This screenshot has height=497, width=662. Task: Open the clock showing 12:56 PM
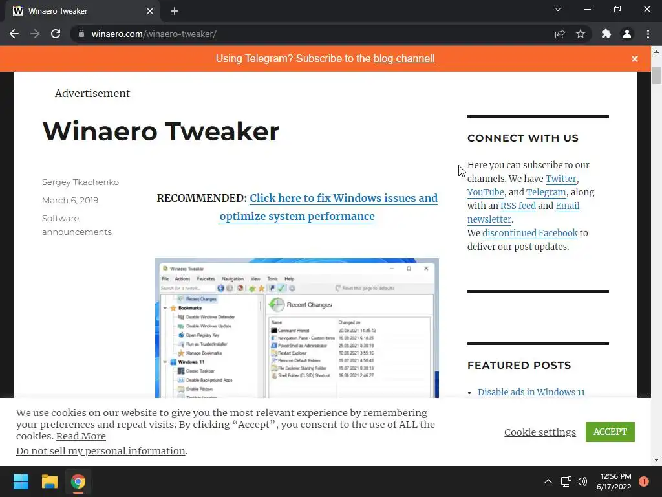[x=614, y=481]
